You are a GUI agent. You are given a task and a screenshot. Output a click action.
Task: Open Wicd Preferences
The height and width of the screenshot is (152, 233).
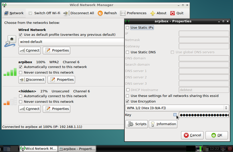point(133,13)
